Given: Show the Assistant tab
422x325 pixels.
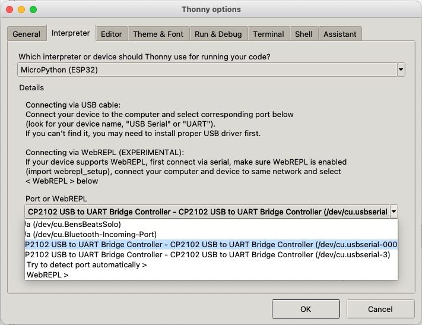Looking at the screenshot, I should pos(339,34).
